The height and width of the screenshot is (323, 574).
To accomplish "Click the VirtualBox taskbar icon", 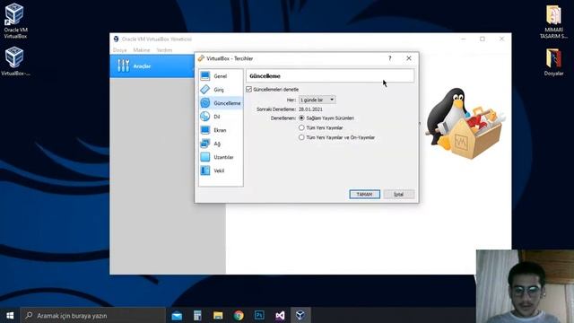I will (x=300, y=315).
